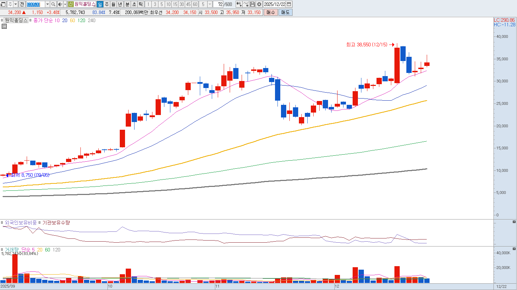Screen dimensions: 517x290
Task: Expand the stock code history dropdown
Action: 47,4
